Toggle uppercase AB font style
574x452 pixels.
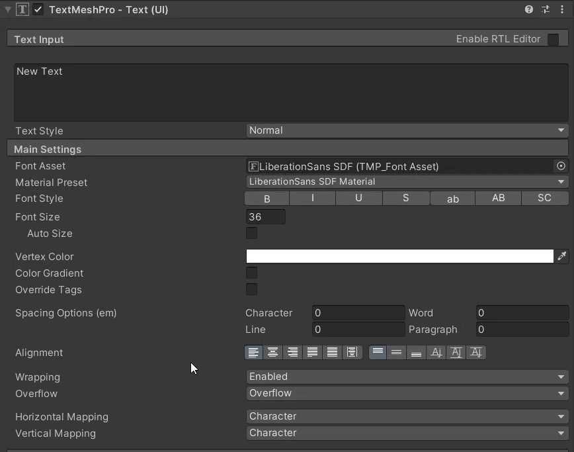[x=498, y=198]
